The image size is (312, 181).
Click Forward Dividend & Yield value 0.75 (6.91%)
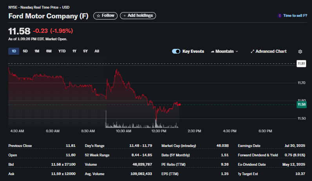pos(295,155)
